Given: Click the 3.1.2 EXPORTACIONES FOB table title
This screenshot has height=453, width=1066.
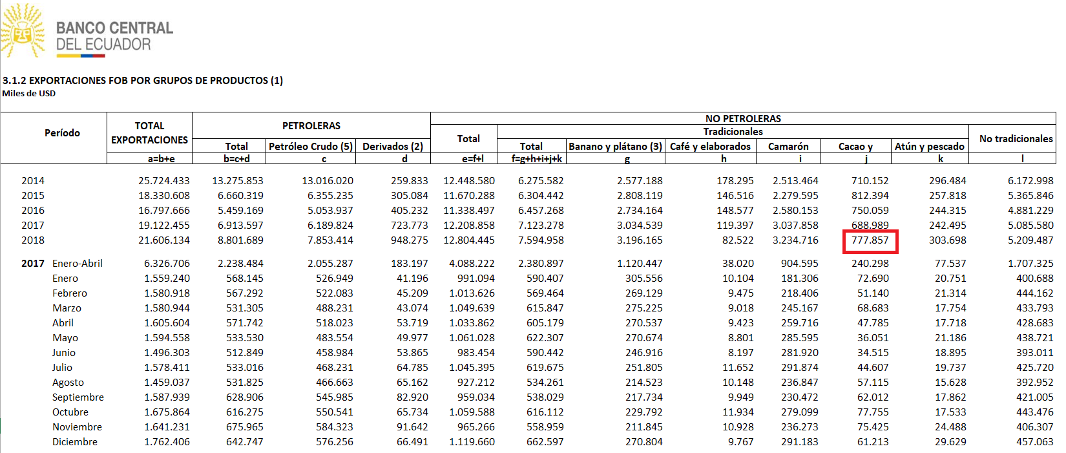Looking at the screenshot, I should point(143,81).
